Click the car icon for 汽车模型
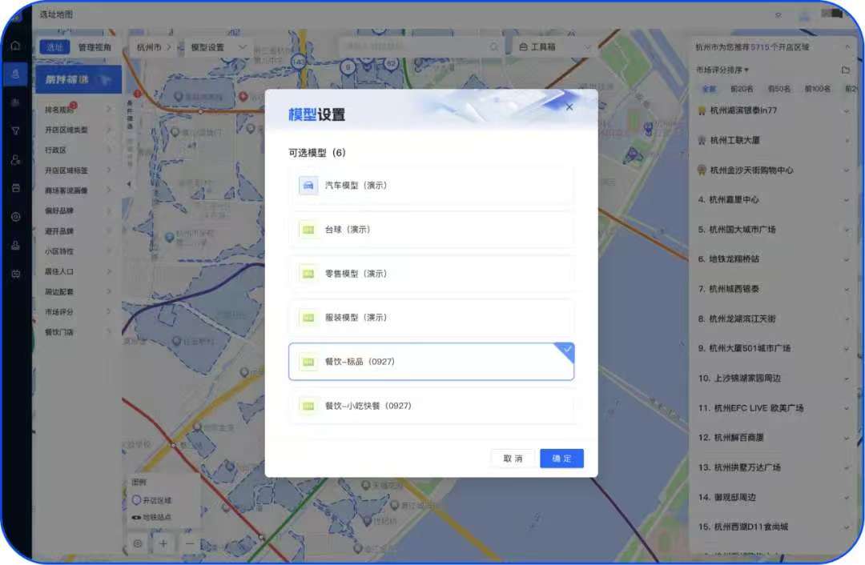Image resolution: width=865 pixels, height=565 pixels. 308,186
